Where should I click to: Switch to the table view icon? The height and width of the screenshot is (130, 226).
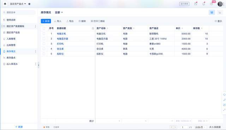coord(212,12)
